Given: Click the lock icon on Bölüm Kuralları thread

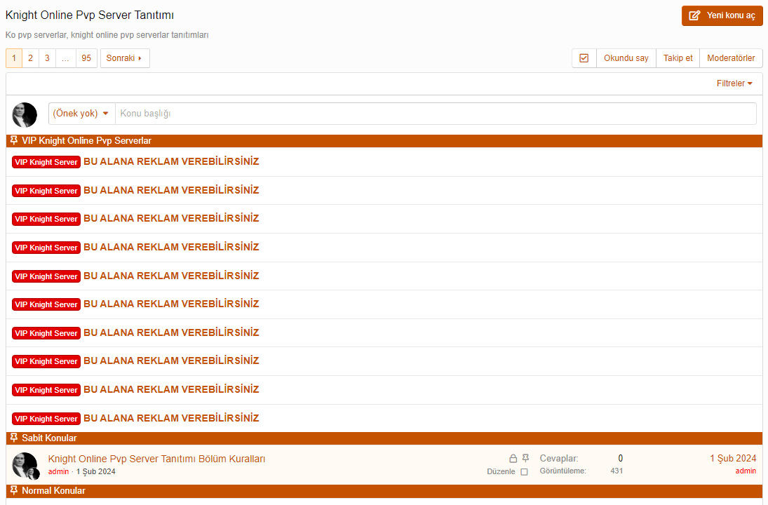Looking at the screenshot, I should pos(513,459).
